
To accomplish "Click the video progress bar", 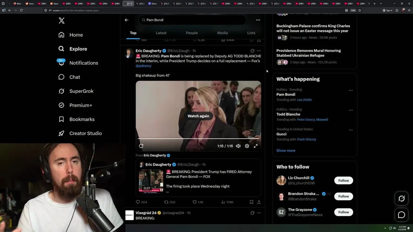I will [x=198, y=139].
